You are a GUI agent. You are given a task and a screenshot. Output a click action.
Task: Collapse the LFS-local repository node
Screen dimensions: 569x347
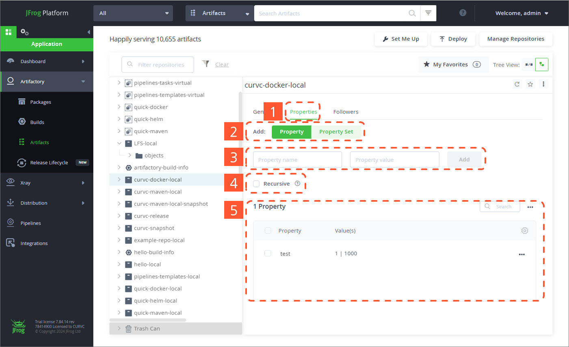coord(119,143)
